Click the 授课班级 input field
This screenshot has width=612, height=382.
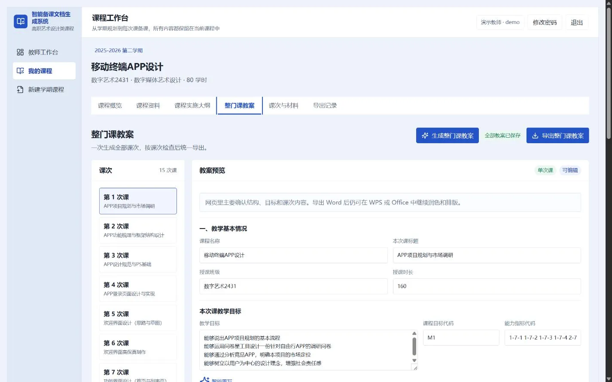click(x=294, y=286)
